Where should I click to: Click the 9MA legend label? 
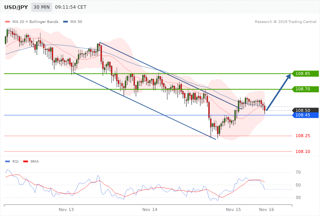tap(35, 162)
